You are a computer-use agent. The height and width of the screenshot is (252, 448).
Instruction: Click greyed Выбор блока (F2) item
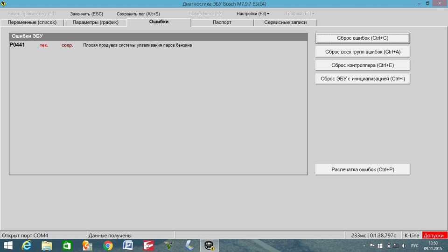(206, 14)
